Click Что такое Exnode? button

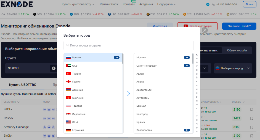239,26
